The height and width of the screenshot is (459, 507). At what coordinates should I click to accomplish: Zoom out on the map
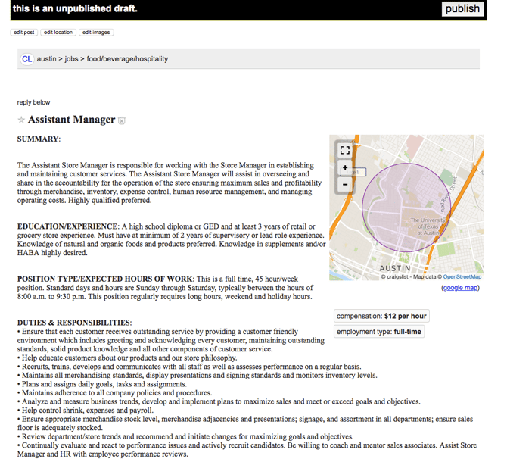[x=344, y=184]
